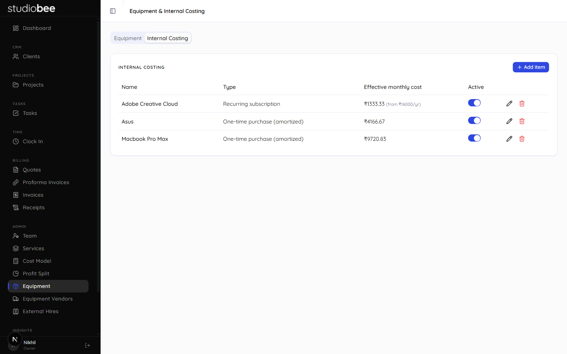Click the Type column header

click(230, 87)
